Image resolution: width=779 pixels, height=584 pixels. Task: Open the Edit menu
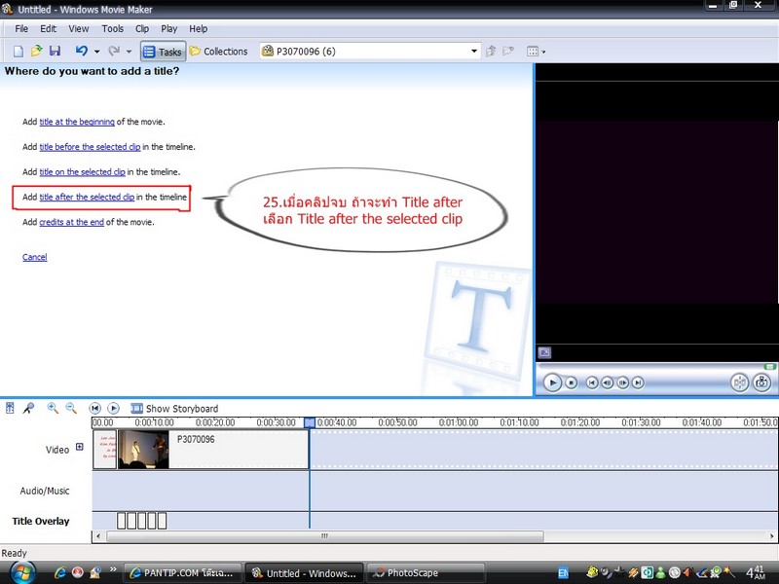click(x=48, y=29)
